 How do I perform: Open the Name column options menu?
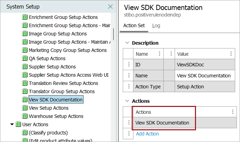coord(159,54)
